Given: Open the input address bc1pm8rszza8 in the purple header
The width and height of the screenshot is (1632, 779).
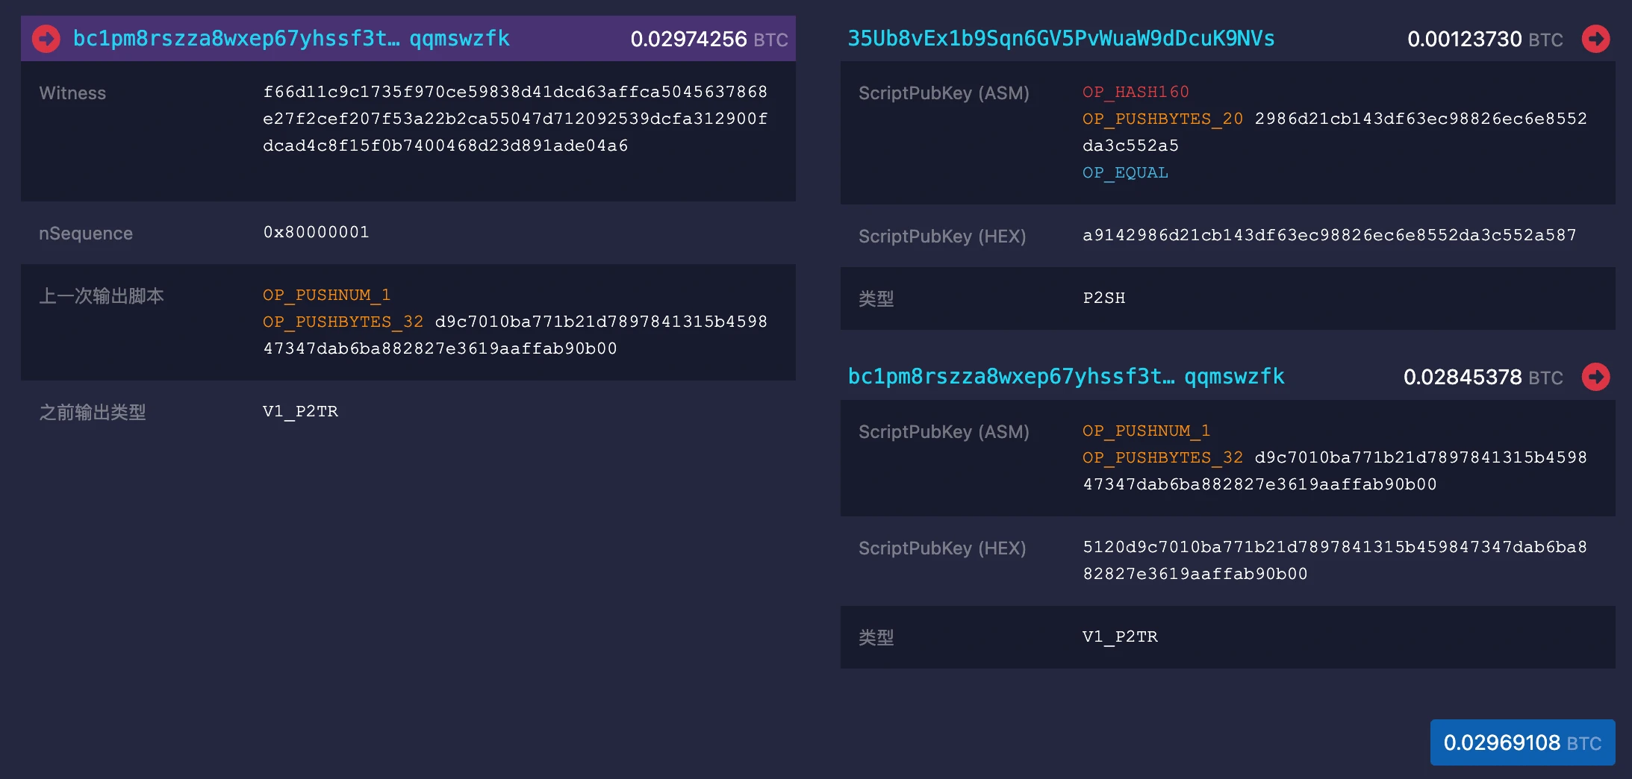Looking at the screenshot, I should click(x=291, y=39).
